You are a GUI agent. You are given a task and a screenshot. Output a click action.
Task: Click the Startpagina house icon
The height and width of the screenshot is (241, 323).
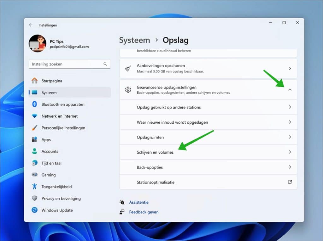click(x=35, y=81)
